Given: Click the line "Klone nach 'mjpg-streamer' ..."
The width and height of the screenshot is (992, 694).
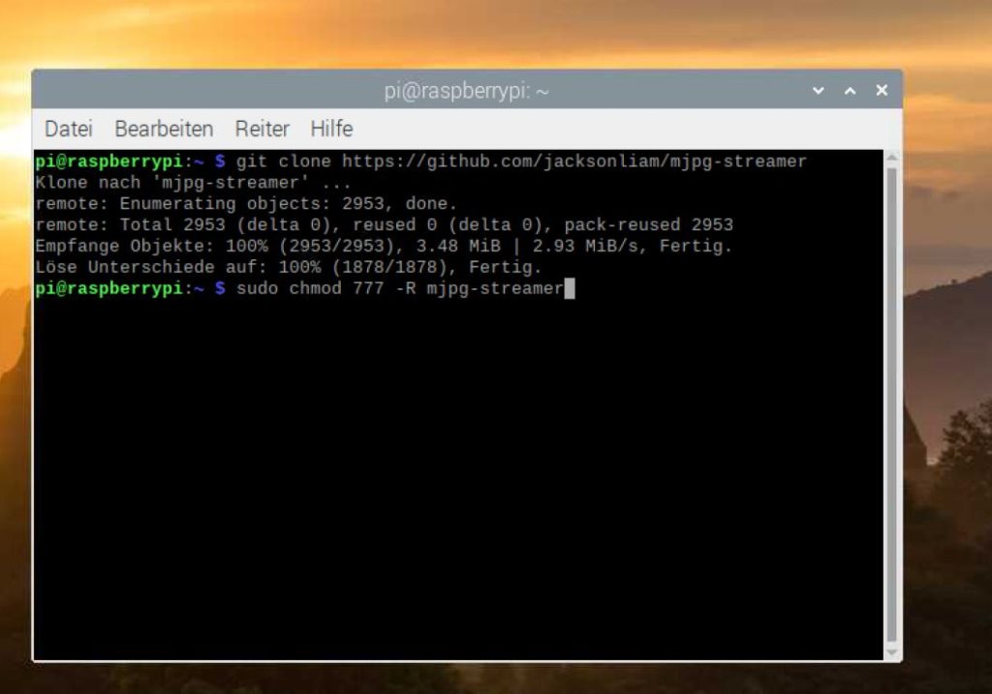Looking at the screenshot, I should [193, 183].
